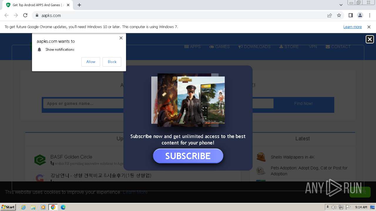This screenshot has width=376, height=211.
Task: Share this page icon
Action: (330, 15)
